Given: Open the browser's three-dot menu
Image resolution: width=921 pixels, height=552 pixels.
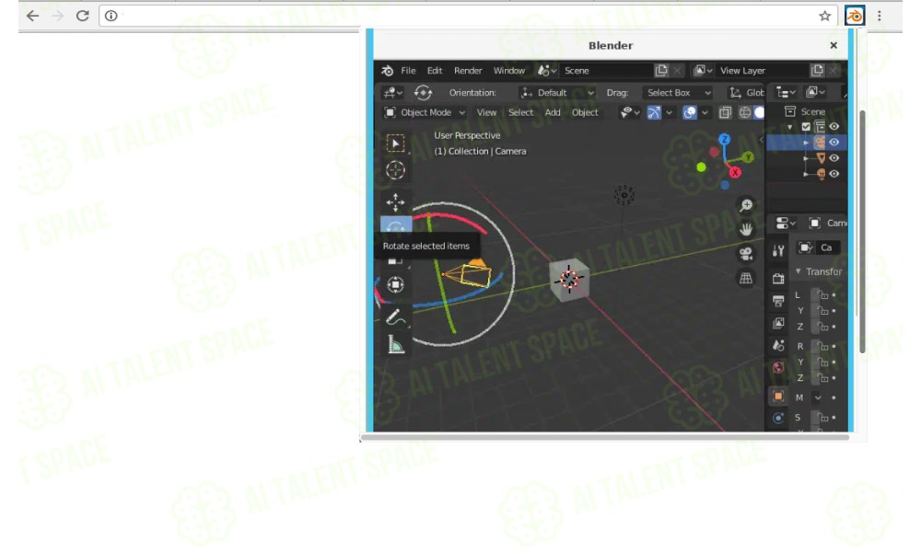Looking at the screenshot, I should (880, 16).
